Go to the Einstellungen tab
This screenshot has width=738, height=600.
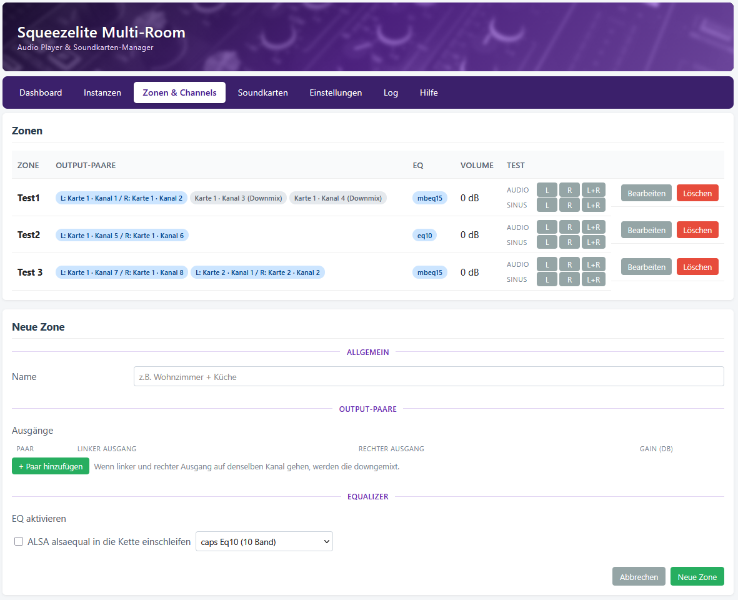point(336,92)
